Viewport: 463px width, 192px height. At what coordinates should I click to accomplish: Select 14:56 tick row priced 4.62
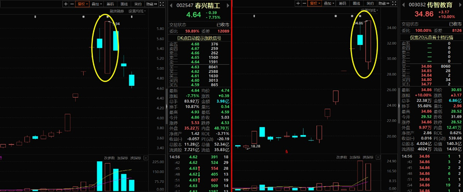(199, 157)
